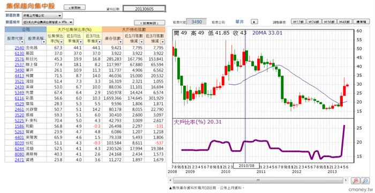Viewport: 375px width, 193px height.
Task: Click the down-arrow button beside 單井
Action: tap(254, 22)
